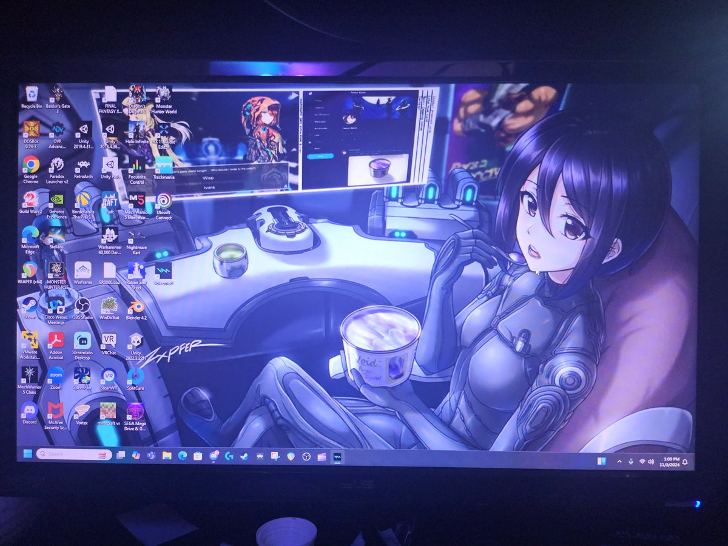Launch Vortex mod manager shortcut
The height and width of the screenshot is (546, 728).
83,413
